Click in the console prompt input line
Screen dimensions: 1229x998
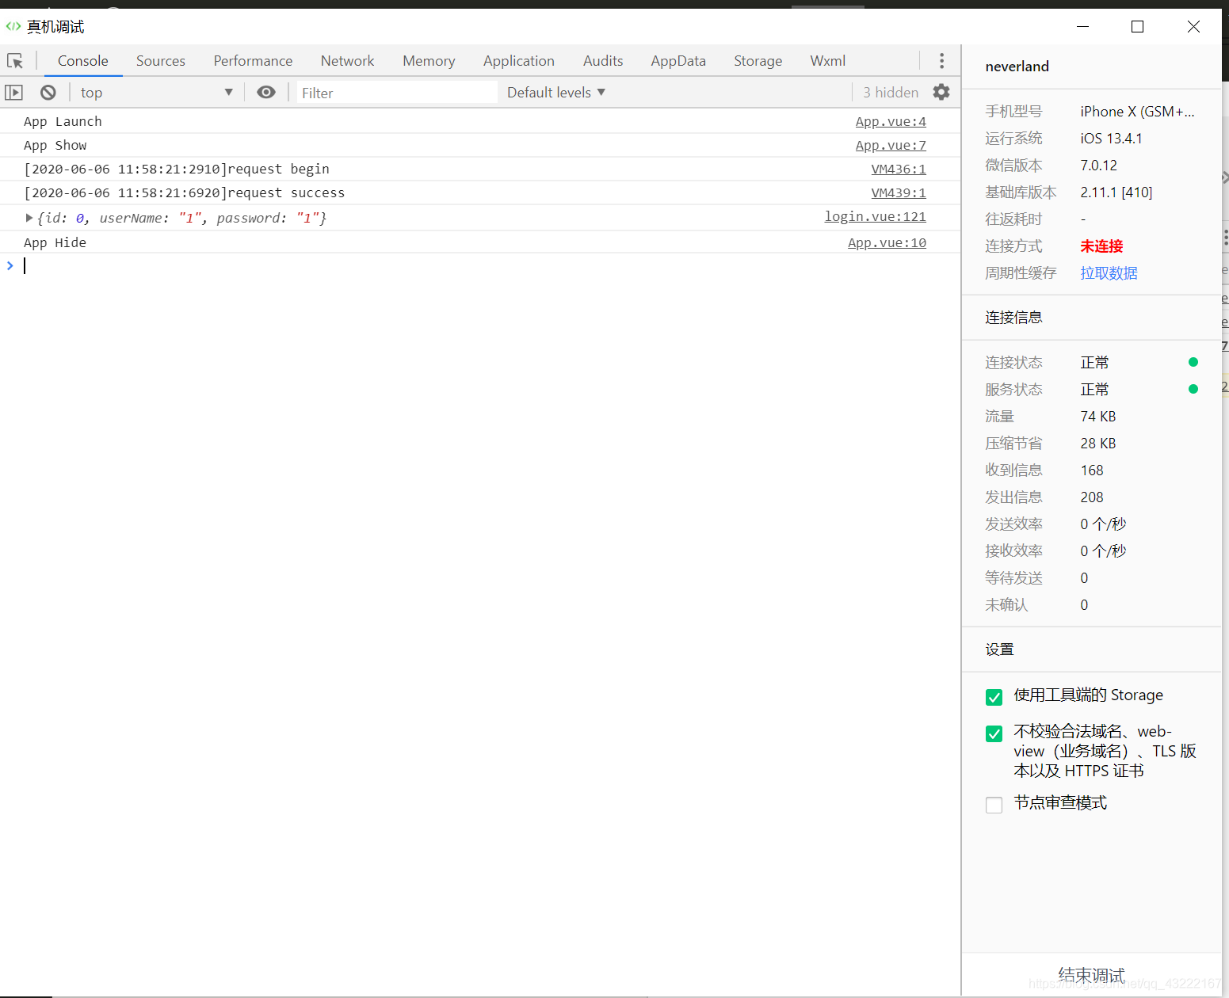(480, 266)
